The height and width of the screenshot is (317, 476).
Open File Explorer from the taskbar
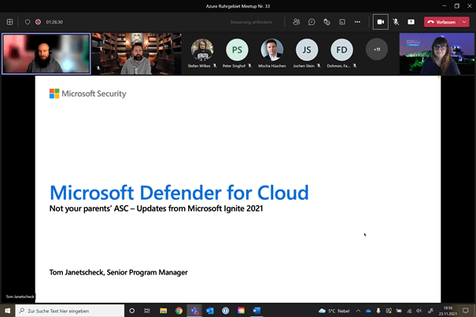pos(164,311)
